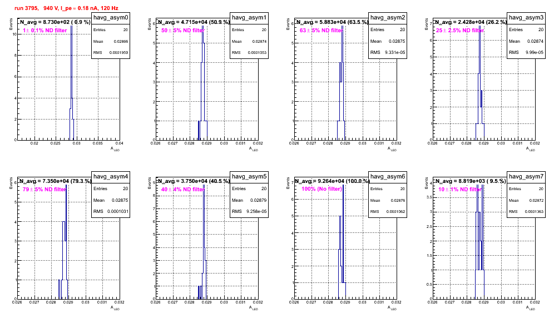The width and height of the screenshot is (554, 318).
Task: Click RMS value 0.0001062 in havg_asym6
Action: (396, 212)
